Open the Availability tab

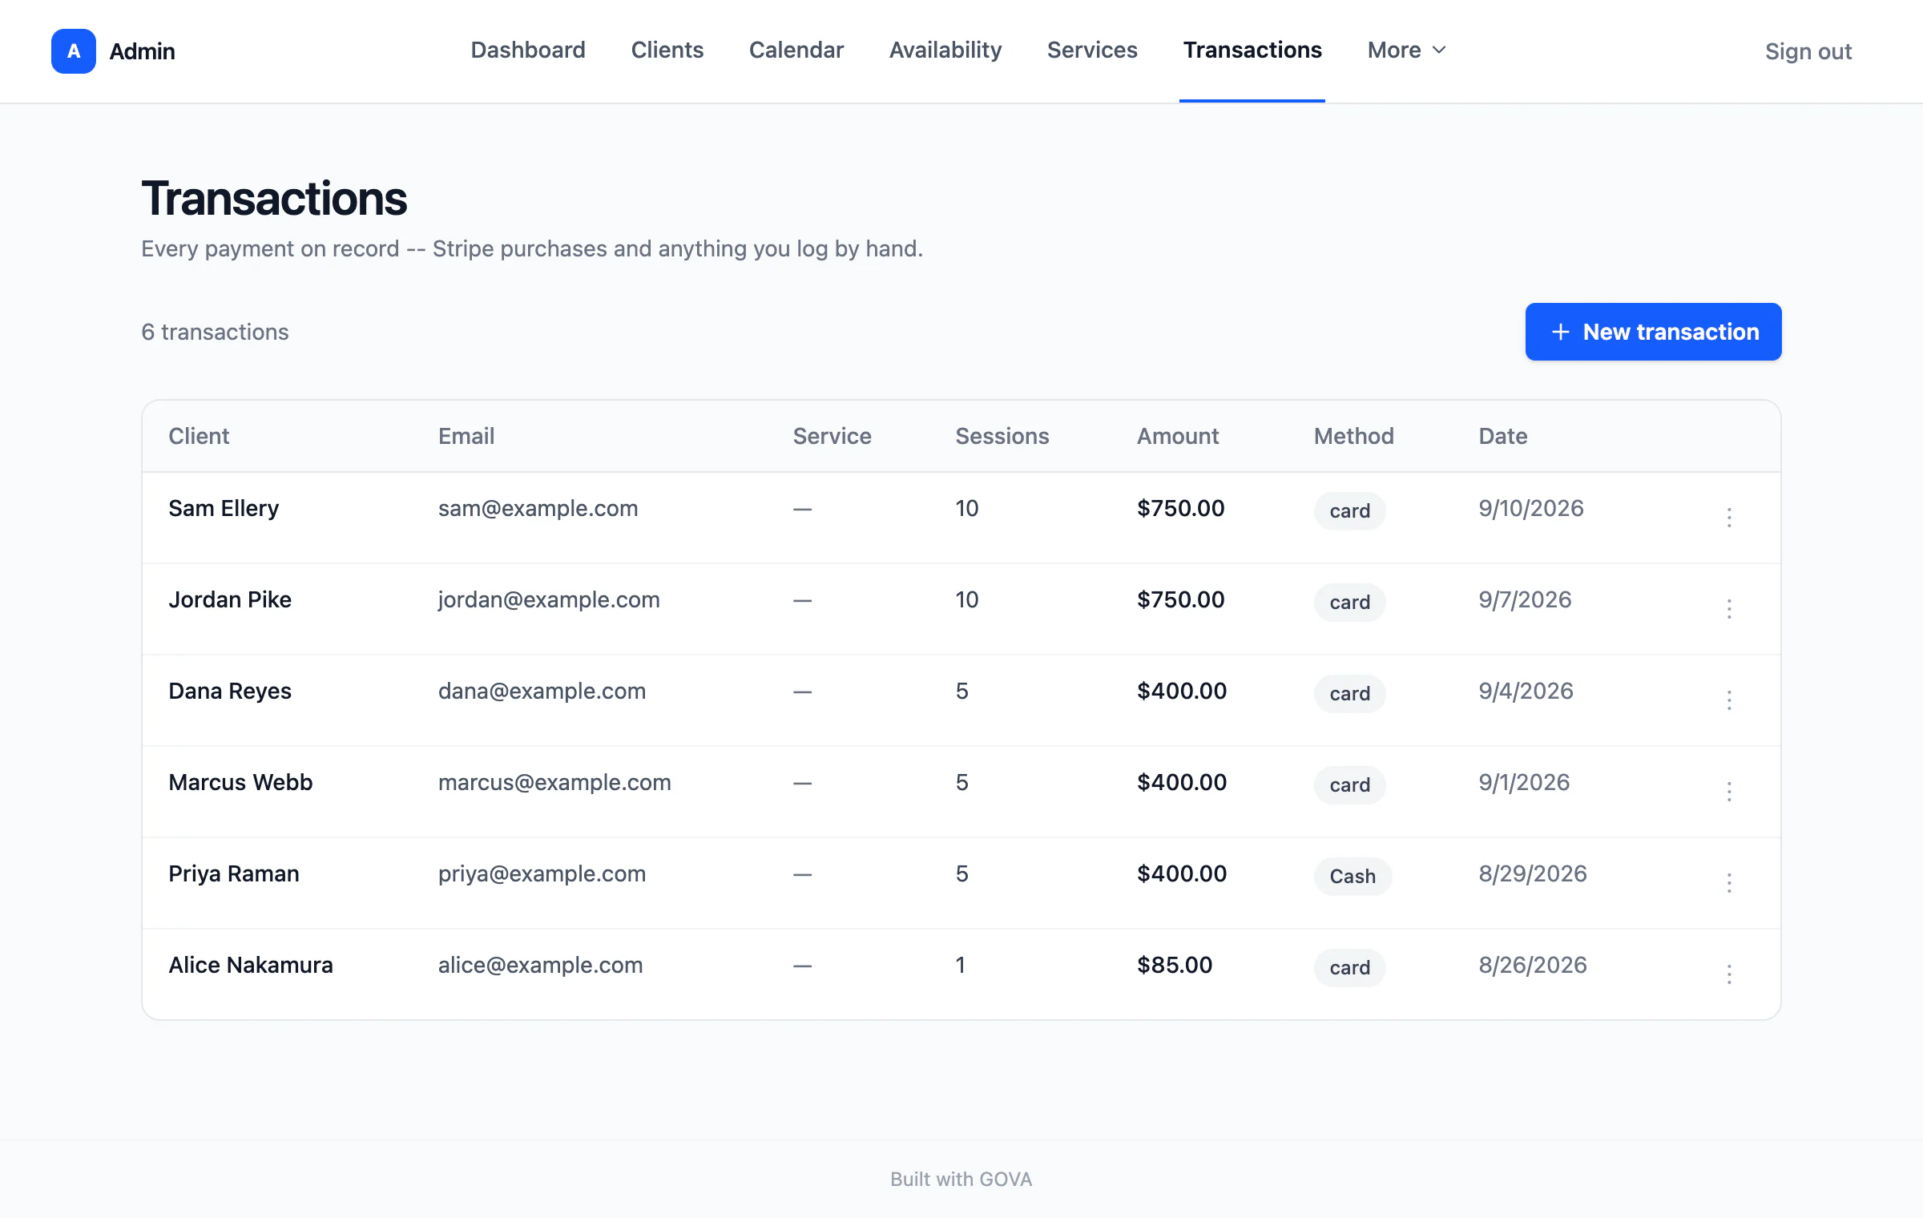(x=945, y=50)
